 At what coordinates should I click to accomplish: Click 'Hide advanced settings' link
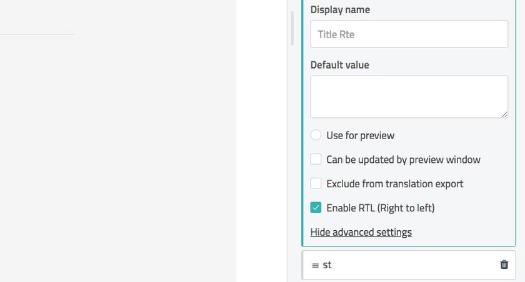point(361,232)
